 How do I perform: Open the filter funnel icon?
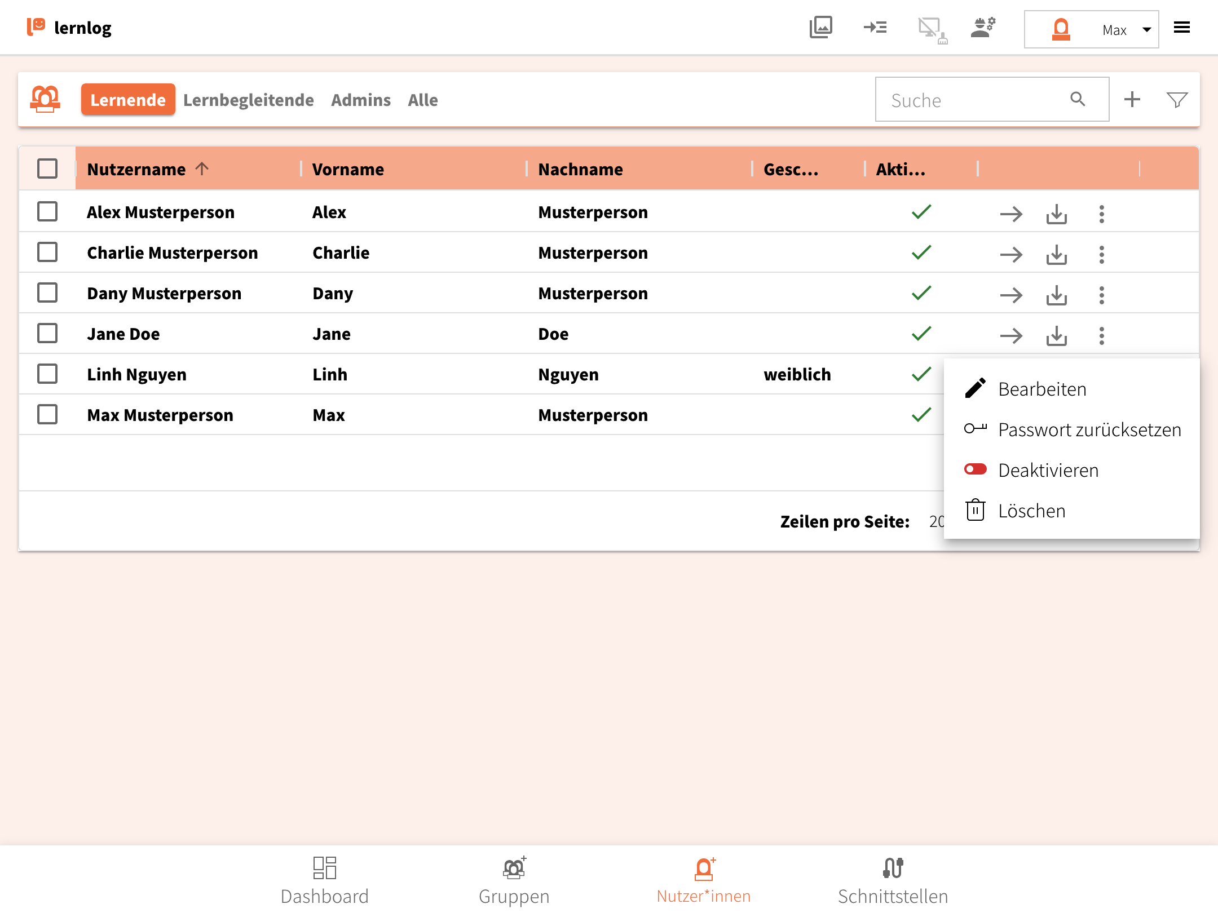click(x=1177, y=100)
